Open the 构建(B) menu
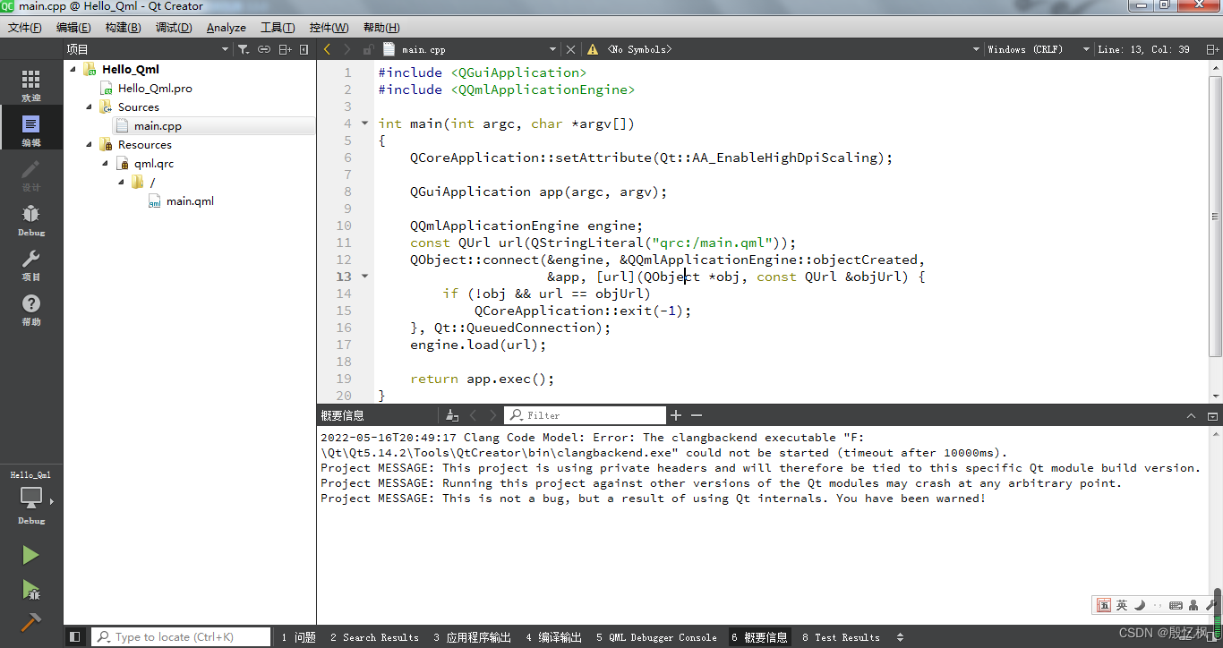 coord(124,28)
